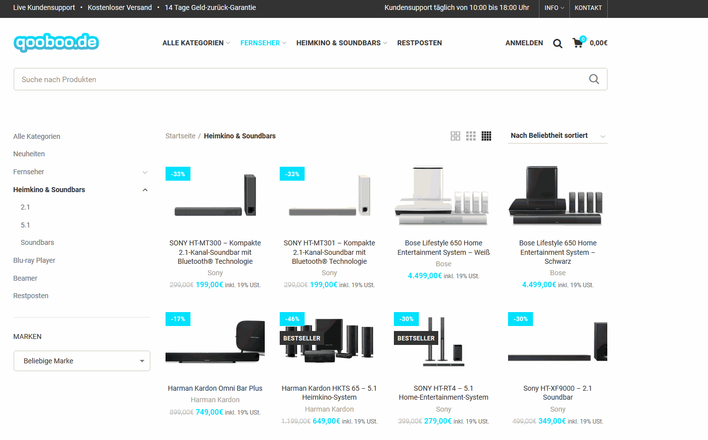This screenshot has height=440, width=708.
Task: Select the 2.1 subcategory
Action: (x=25, y=207)
